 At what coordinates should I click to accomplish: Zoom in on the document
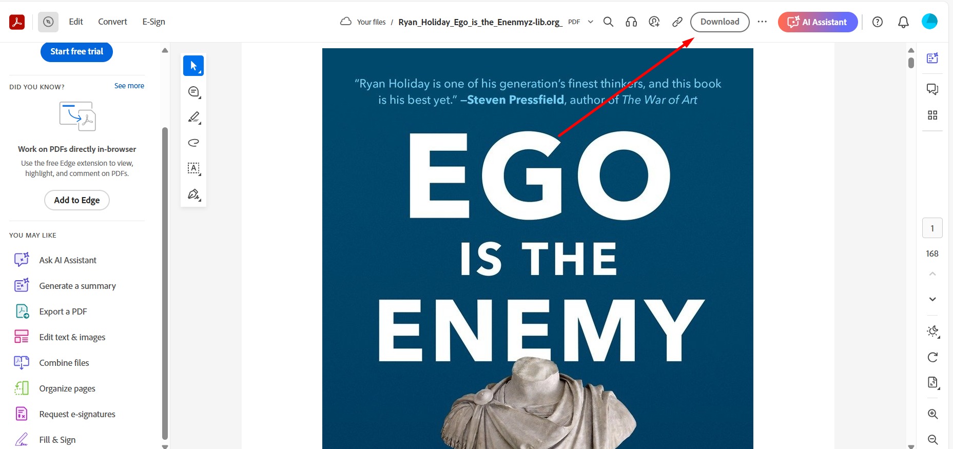[x=932, y=414]
